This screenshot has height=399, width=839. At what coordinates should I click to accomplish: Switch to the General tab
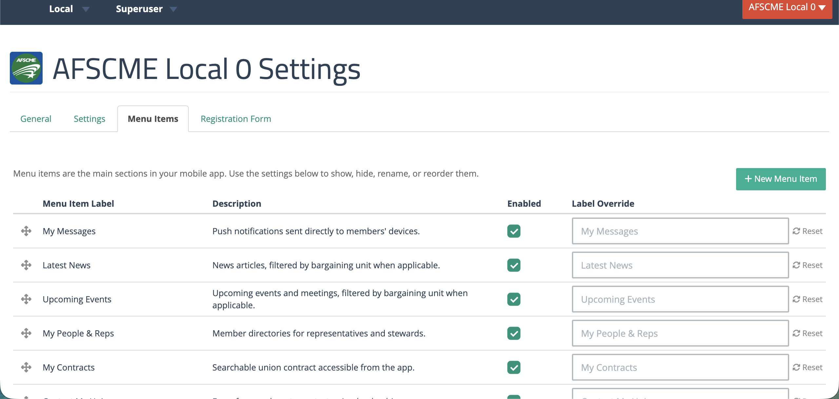tap(36, 119)
